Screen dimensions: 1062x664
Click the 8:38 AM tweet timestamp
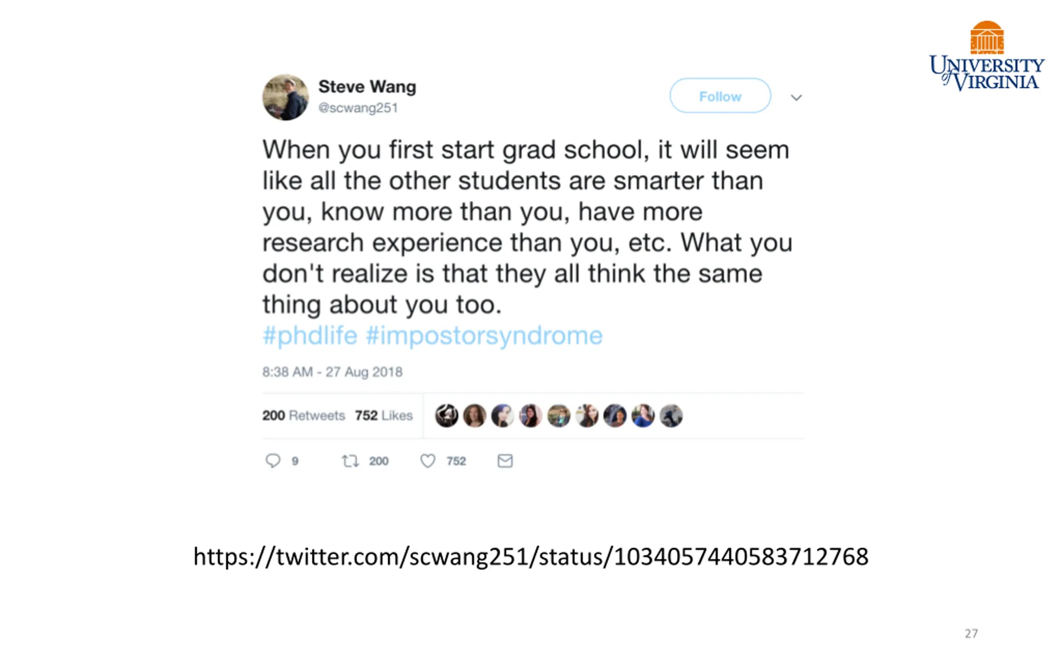pos(332,372)
